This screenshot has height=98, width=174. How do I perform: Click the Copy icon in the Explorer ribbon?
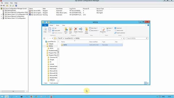tap(45, 30)
